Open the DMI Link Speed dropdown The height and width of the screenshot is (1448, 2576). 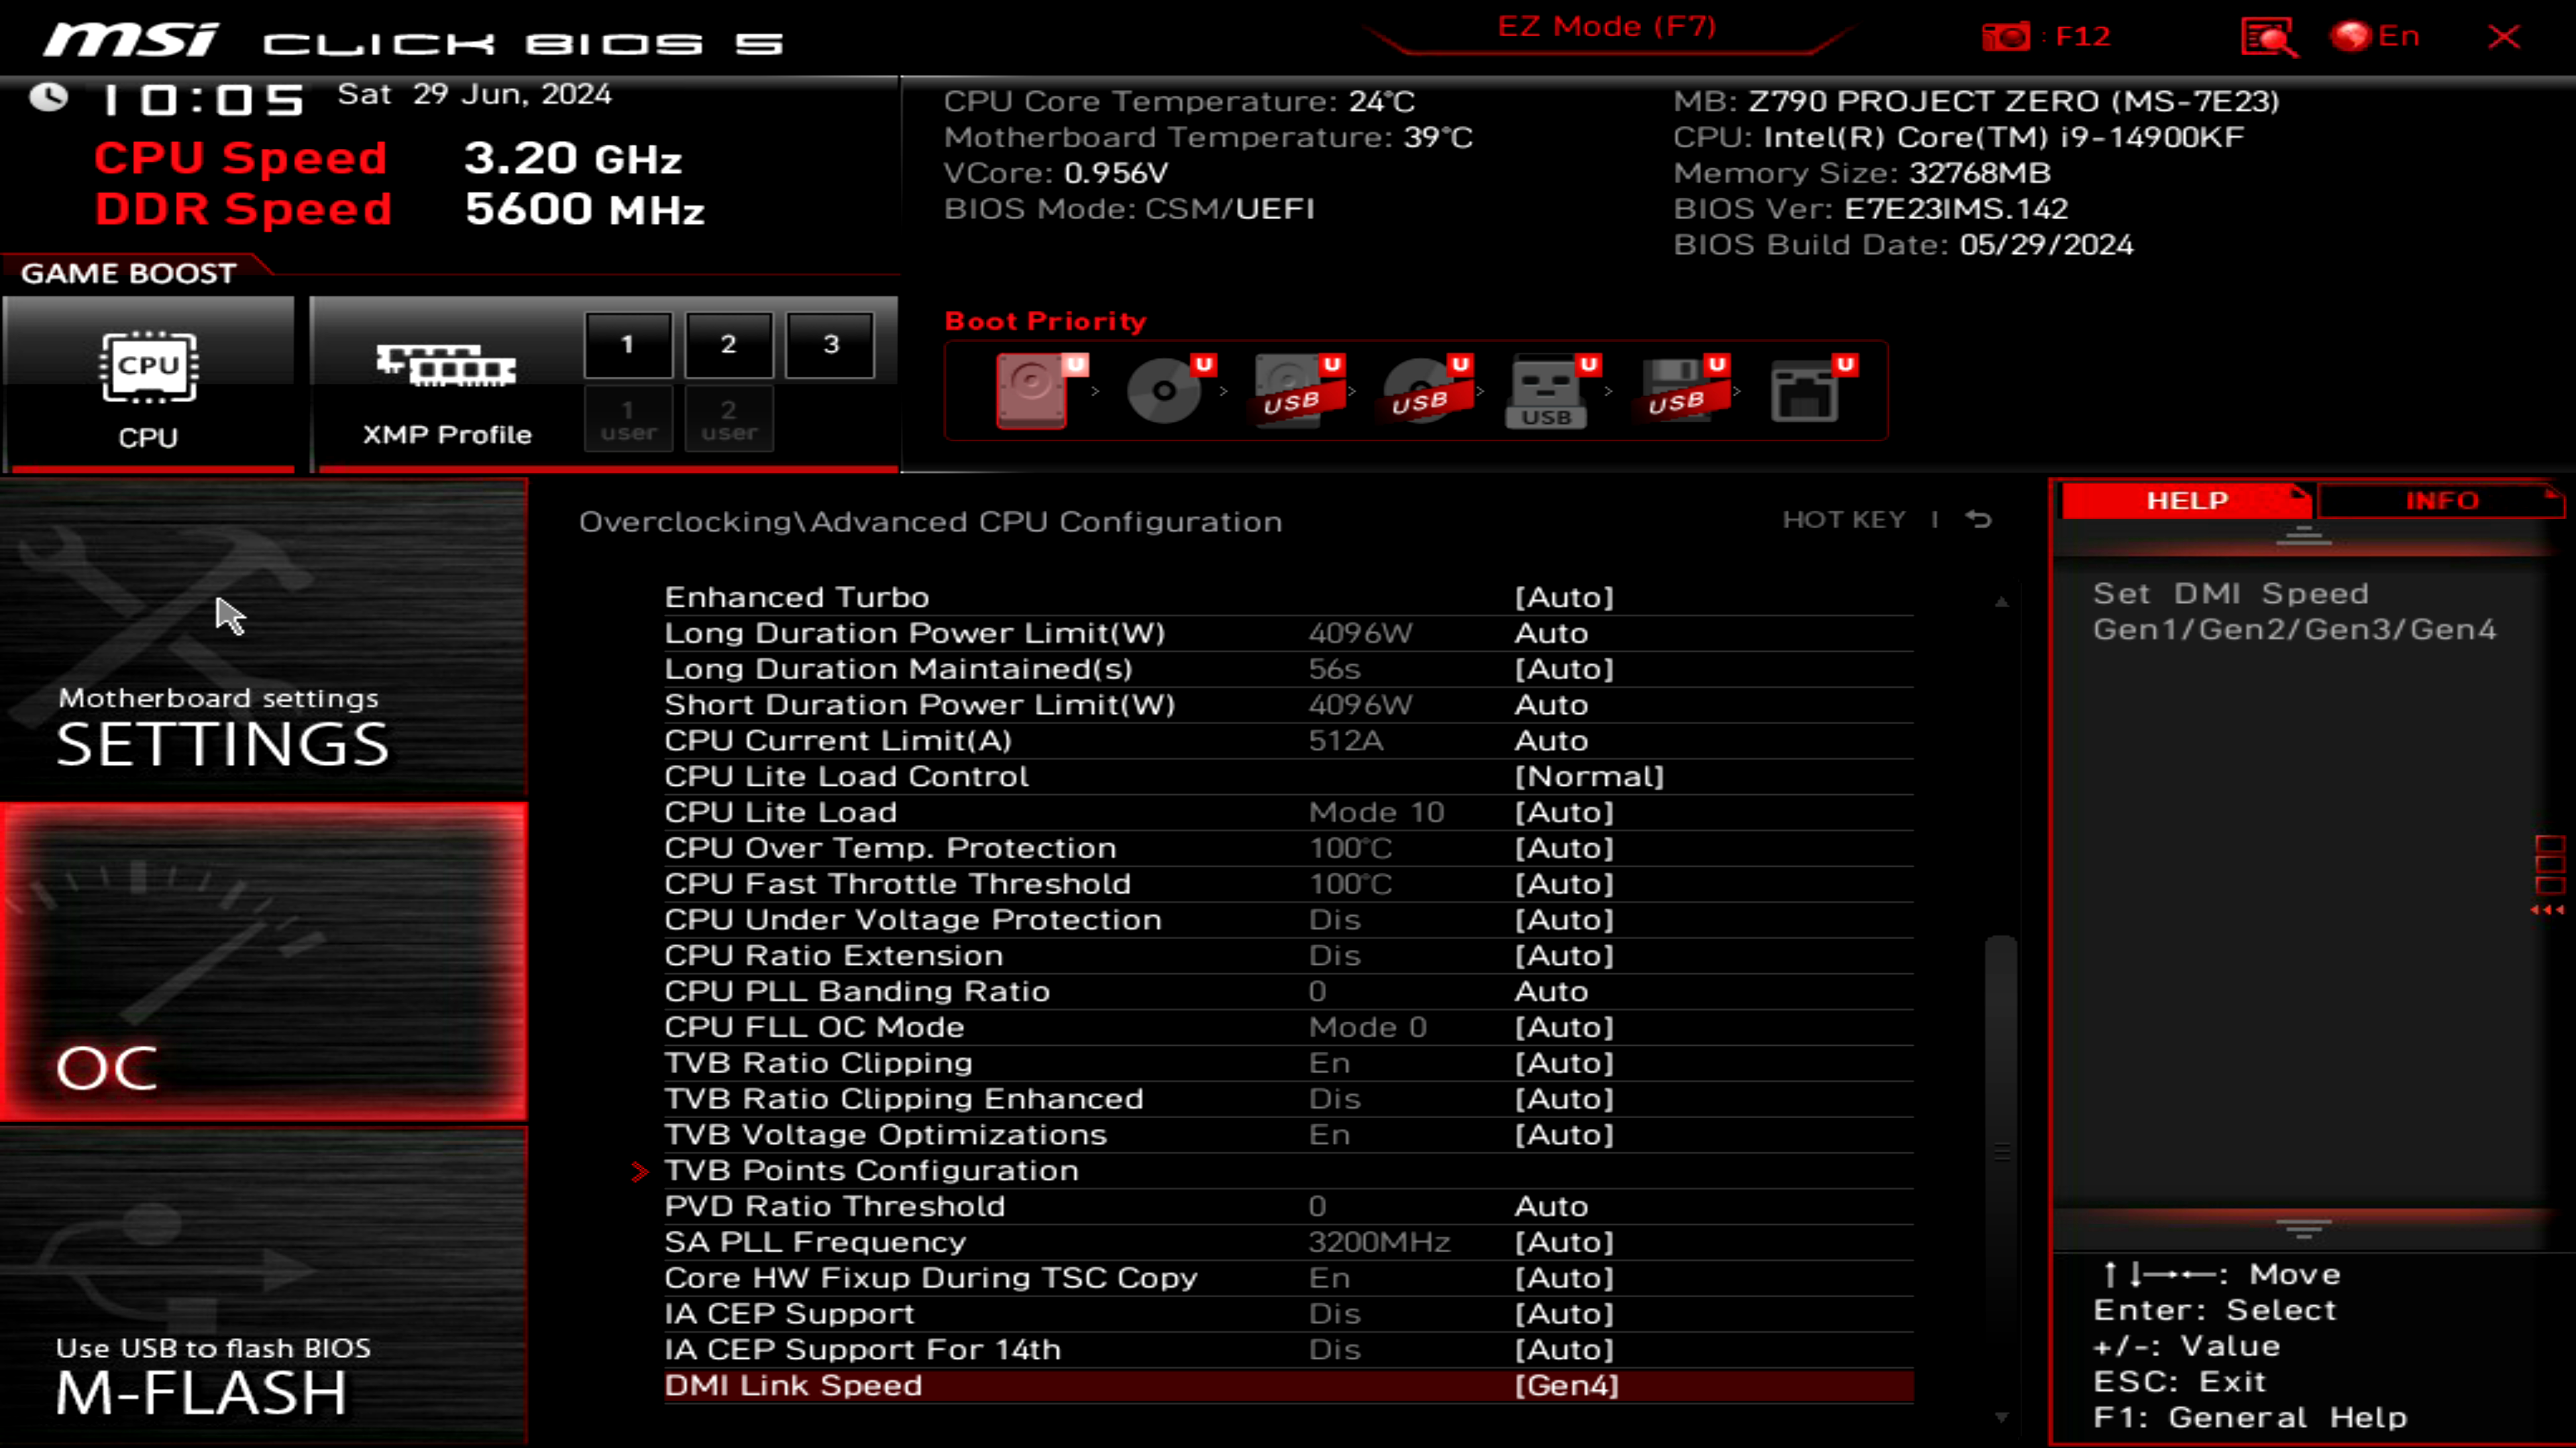tap(1566, 1385)
